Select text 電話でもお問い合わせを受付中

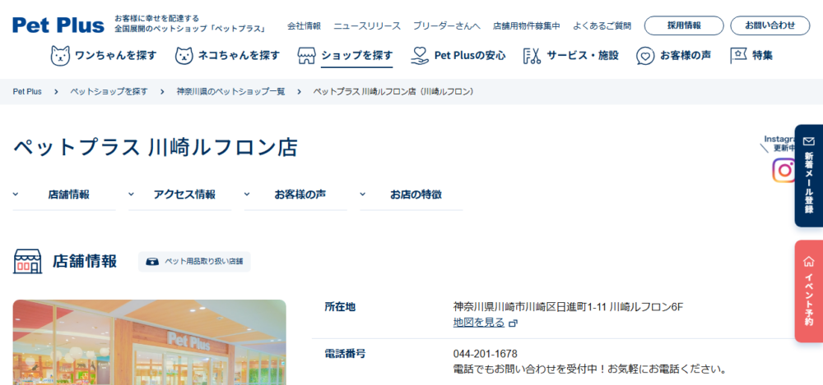[x=523, y=369]
